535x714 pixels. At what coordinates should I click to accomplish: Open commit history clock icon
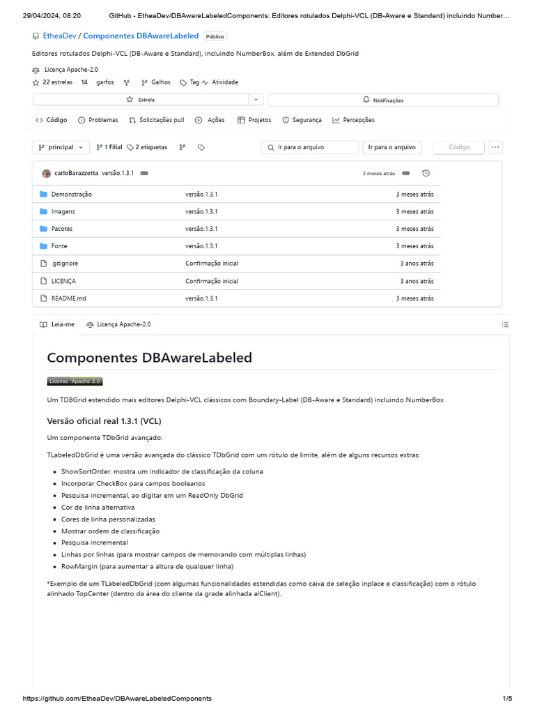pyautogui.click(x=426, y=174)
